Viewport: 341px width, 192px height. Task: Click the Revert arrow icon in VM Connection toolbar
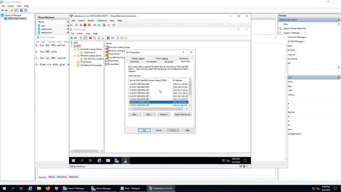tap(109, 25)
